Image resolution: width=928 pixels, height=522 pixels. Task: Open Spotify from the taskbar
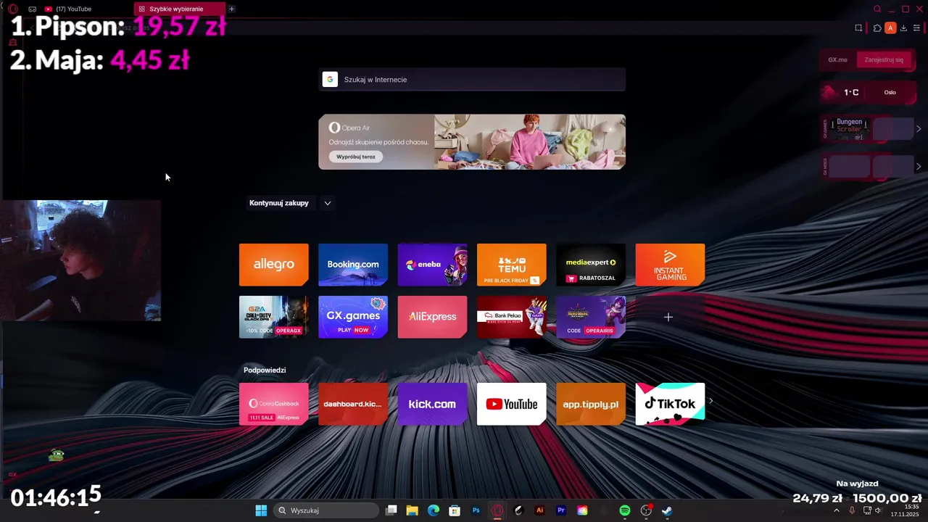[625, 510]
